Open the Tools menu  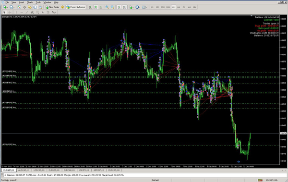click(x=38, y=2)
